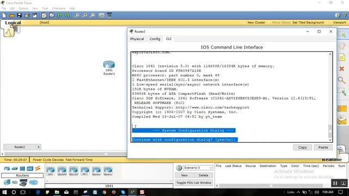Pick the 1841 router model thumbnail
The height and width of the screenshot is (196, 349).
pos(51,171)
